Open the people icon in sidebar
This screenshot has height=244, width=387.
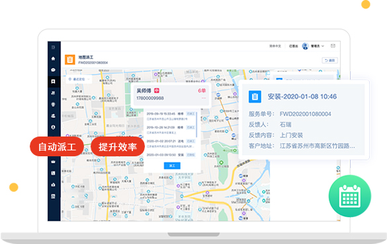click(x=54, y=93)
